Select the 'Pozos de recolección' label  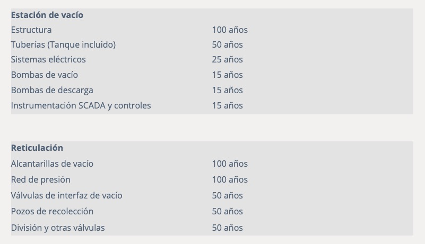[x=52, y=211]
